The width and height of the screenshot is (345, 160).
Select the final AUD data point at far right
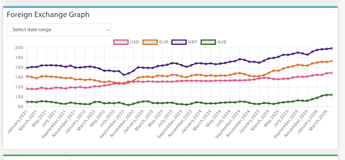point(331,95)
